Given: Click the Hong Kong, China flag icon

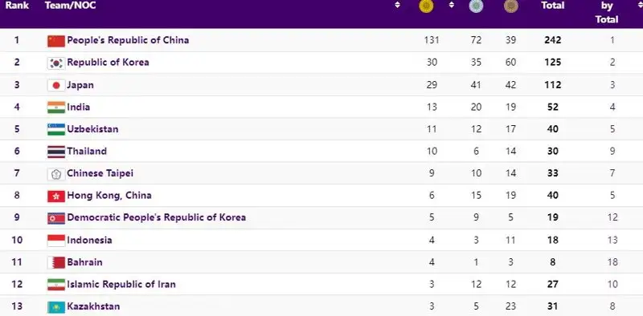Looking at the screenshot, I should (56, 196).
